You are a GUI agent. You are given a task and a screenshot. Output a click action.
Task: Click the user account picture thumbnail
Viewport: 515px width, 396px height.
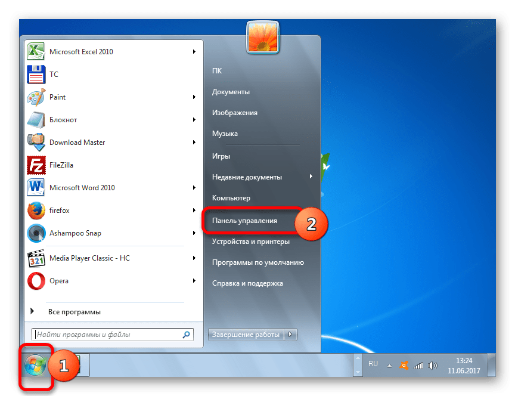click(262, 38)
